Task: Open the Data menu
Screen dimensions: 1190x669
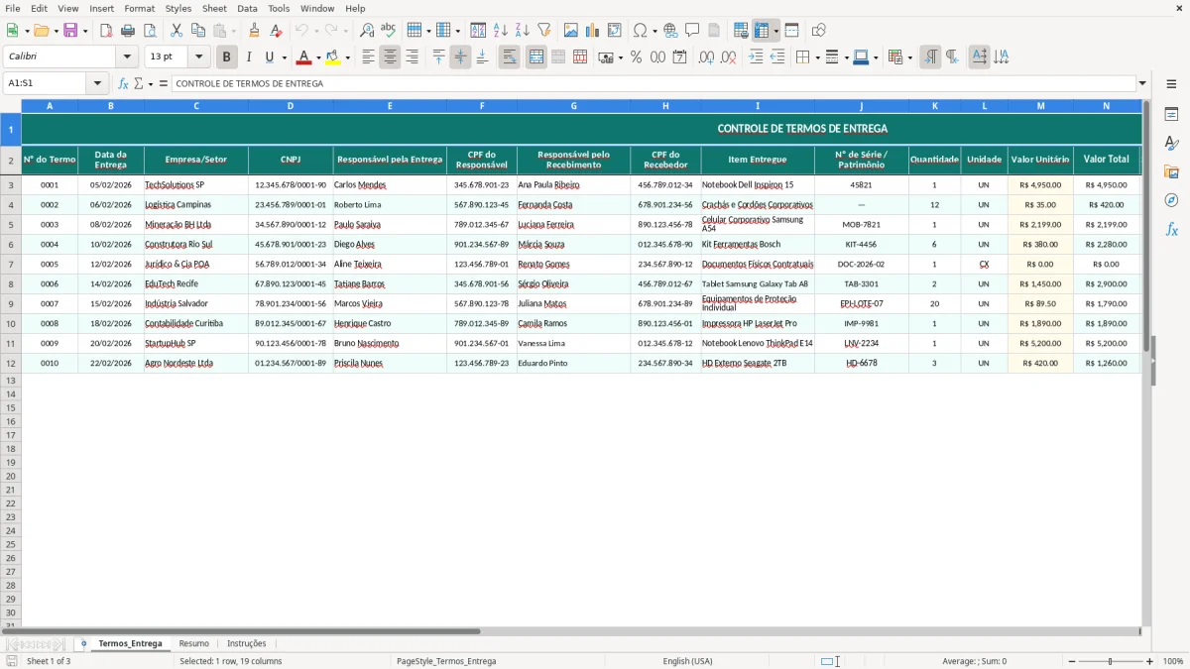Action: pyautogui.click(x=247, y=8)
